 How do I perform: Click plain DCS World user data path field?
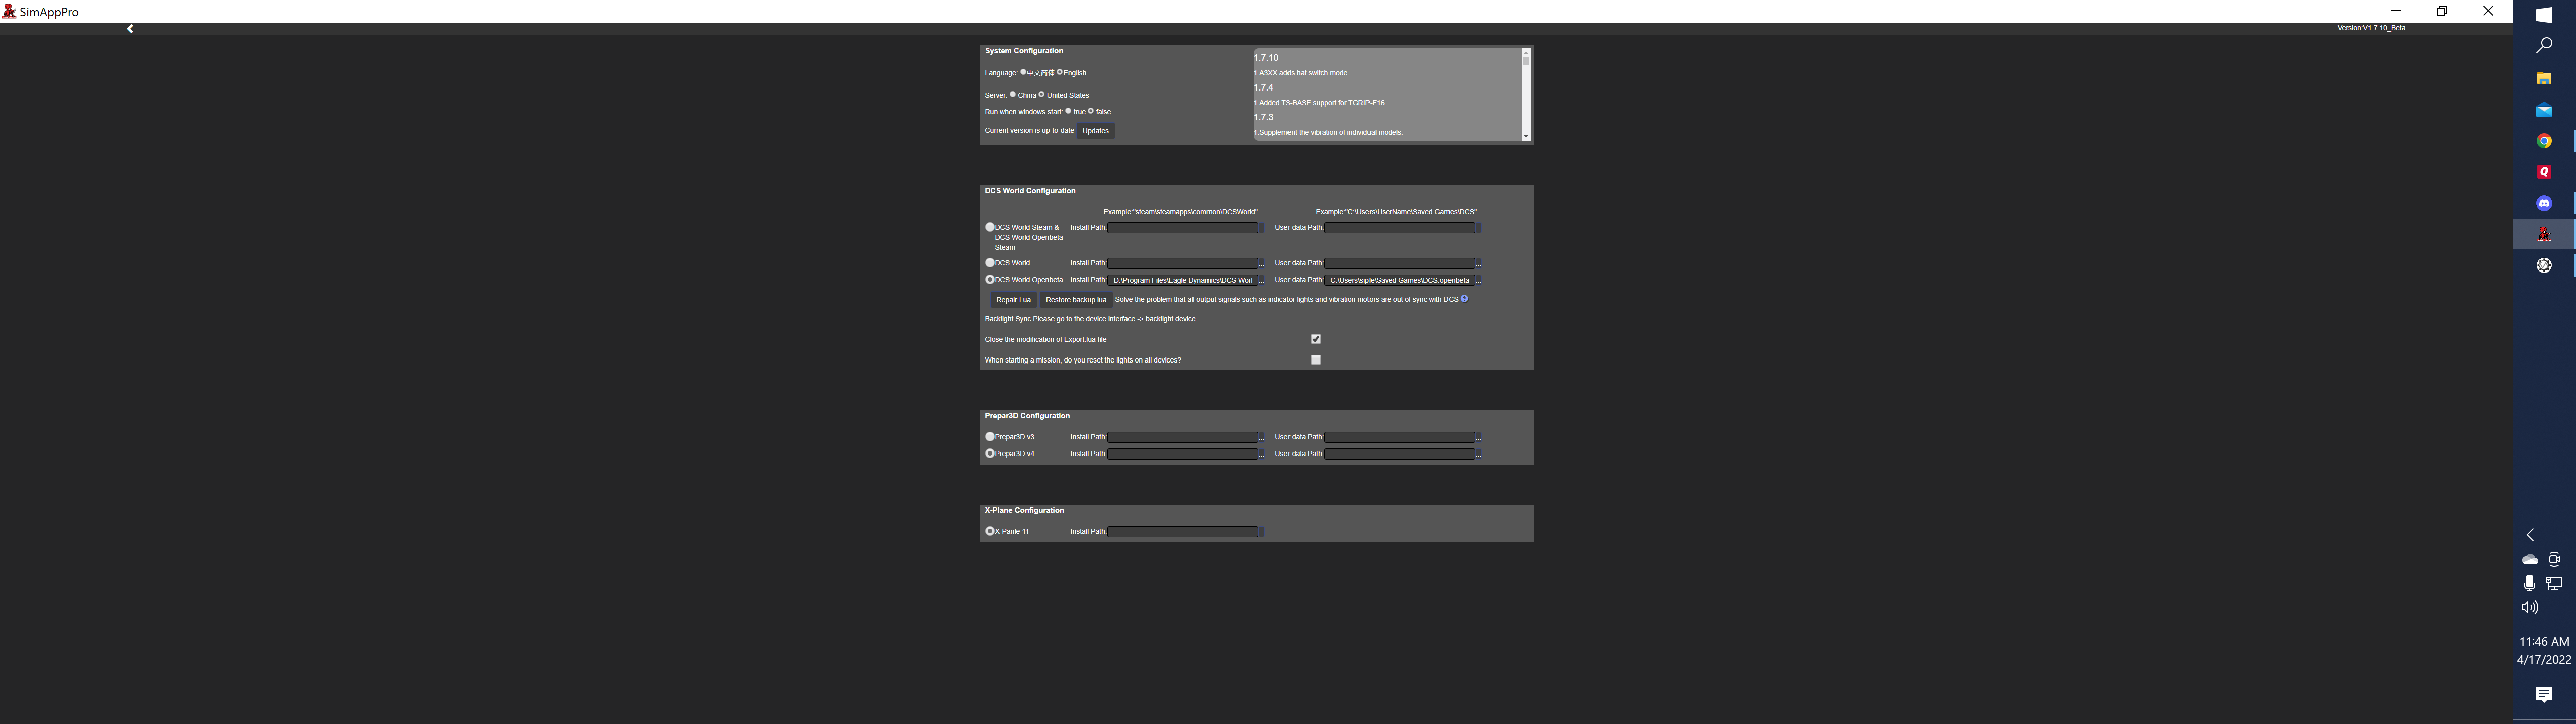pyautogui.click(x=1400, y=264)
